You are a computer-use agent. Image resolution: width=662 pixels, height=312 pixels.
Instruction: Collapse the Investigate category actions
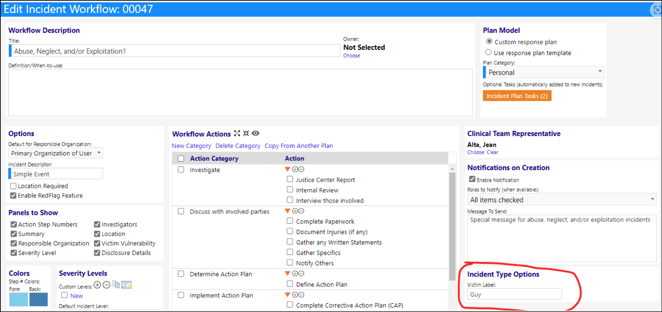point(287,169)
